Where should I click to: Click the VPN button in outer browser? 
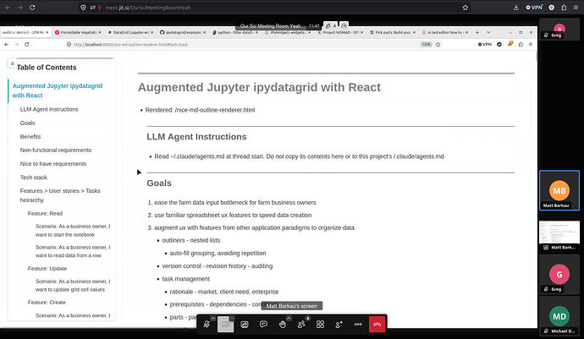pyautogui.click(x=534, y=8)
